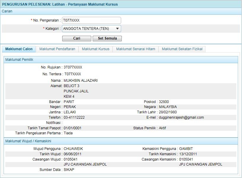This screenshot has height=178, width=242.
Task: Click the Wujud Pengguna value CHUAWEIK
Action: (73, 149)
